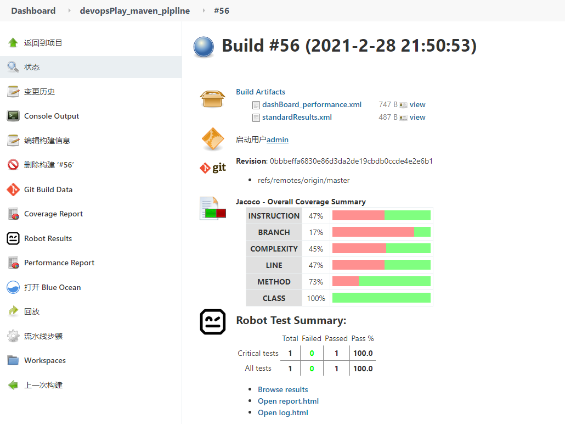565x424 pixels.
Task: Open Coverage Report text link
Action: click(x=53, y=214)
